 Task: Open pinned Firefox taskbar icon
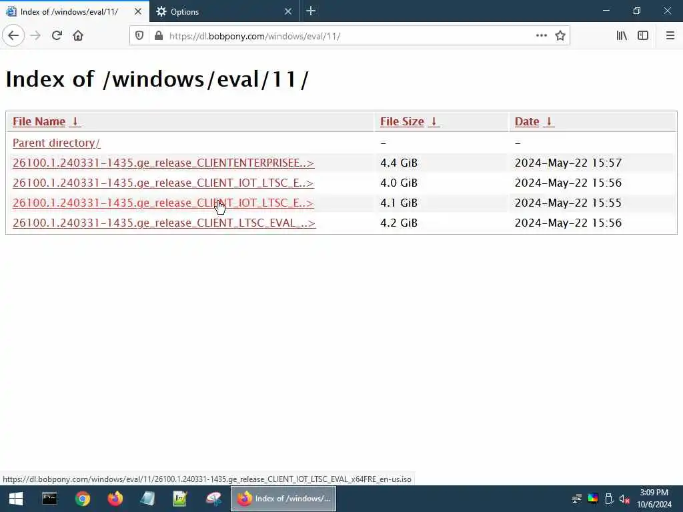[115, 499]
